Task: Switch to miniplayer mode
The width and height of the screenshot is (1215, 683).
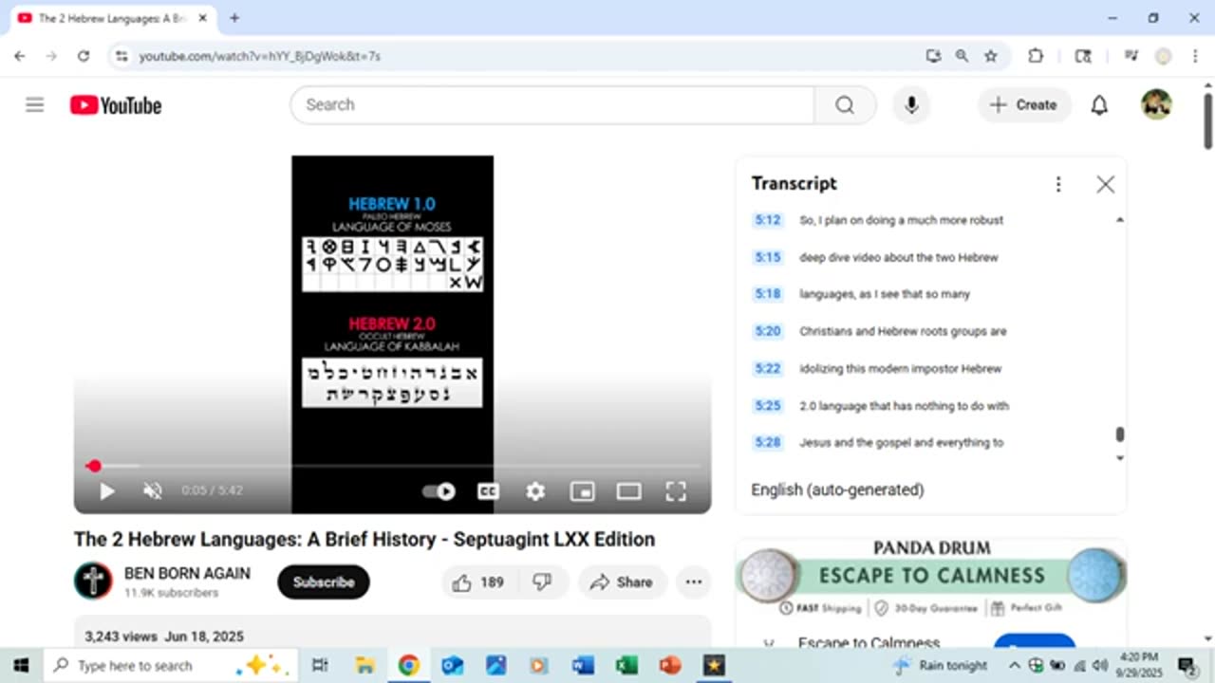Action: [582, 490]
